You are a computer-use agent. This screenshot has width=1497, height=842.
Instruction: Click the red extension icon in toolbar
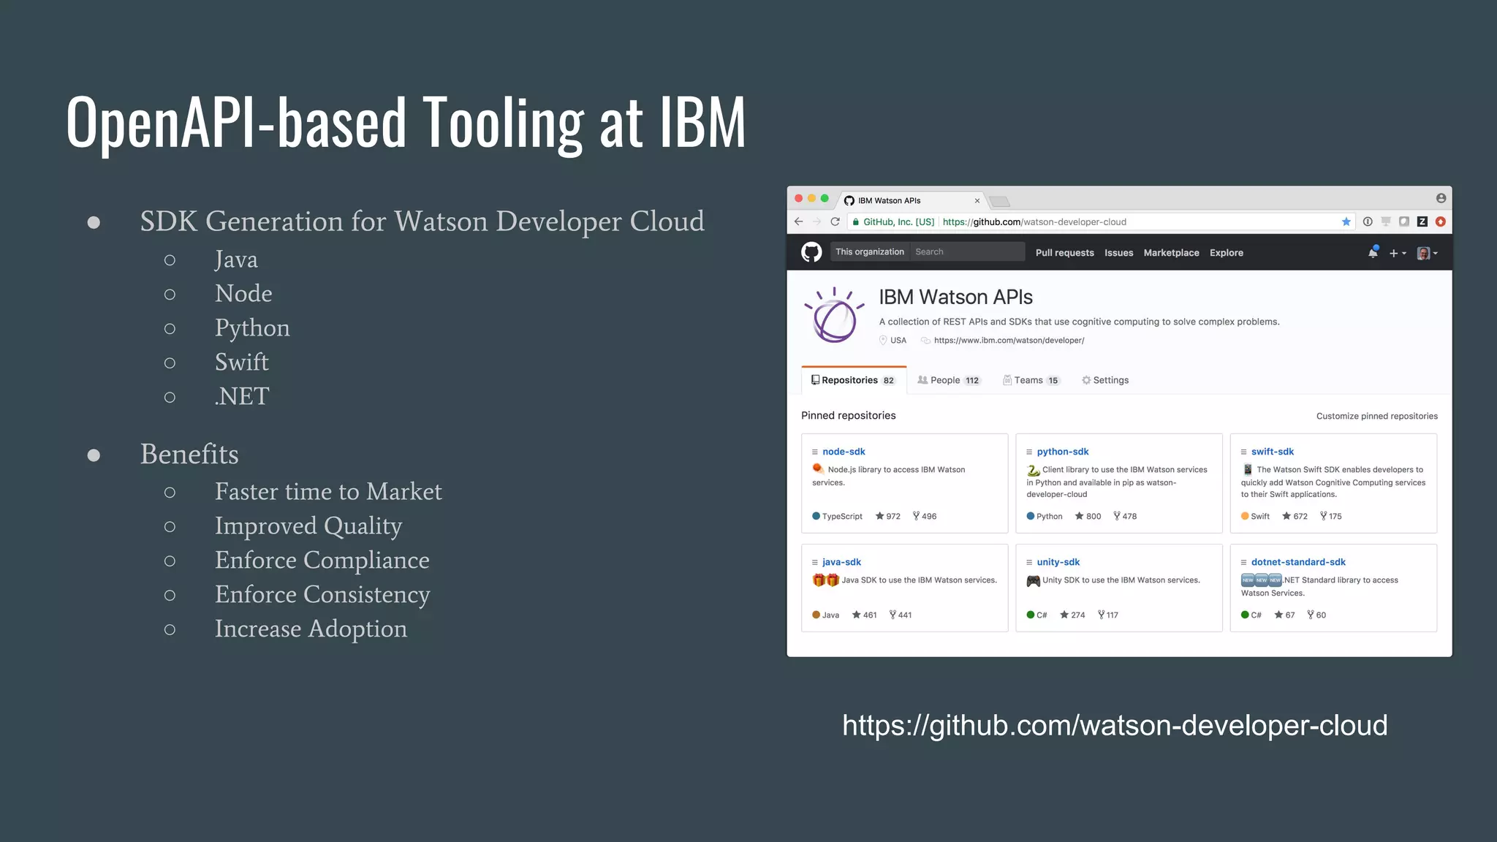pos(1441,221)
